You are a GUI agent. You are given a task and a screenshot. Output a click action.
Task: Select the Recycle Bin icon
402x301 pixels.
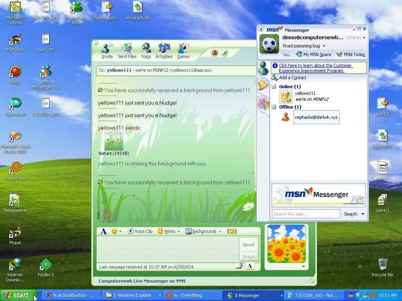pyautogui.click(x=382, y=268)
